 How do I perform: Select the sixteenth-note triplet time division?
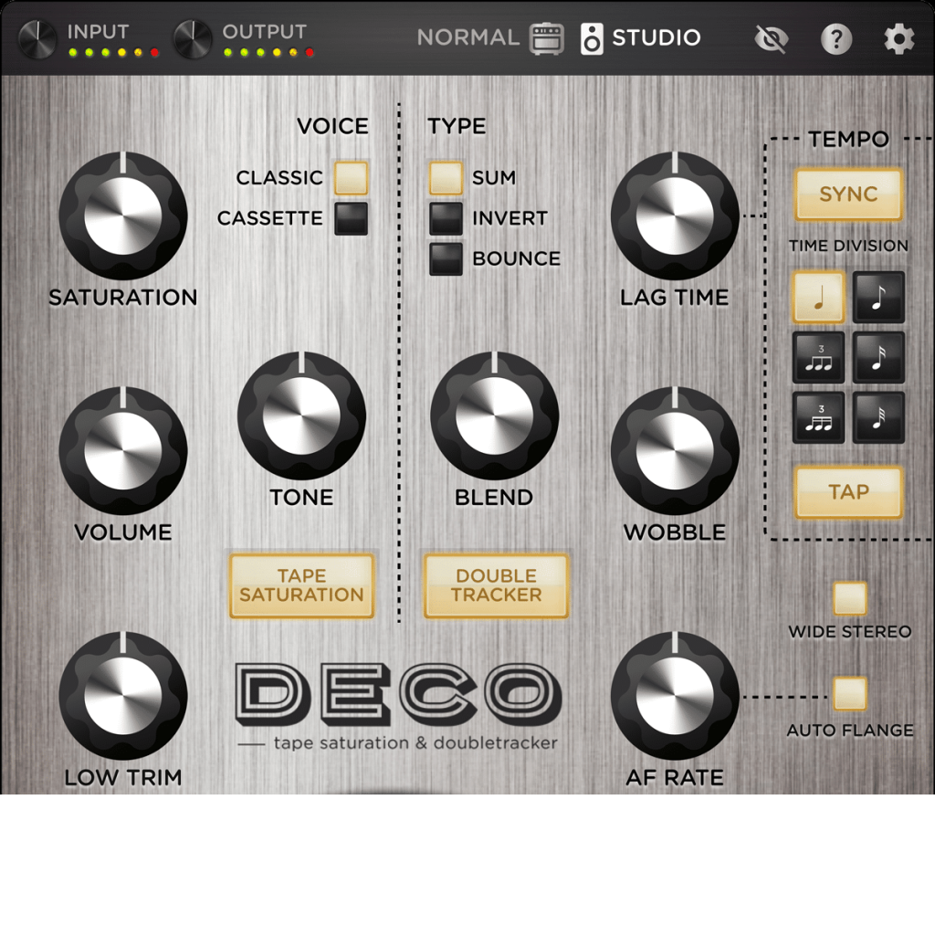818,418
